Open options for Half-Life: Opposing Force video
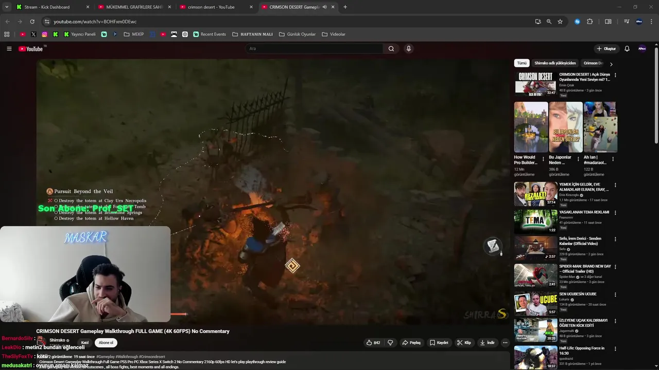659x370 pixels. [x=615, y=348]
